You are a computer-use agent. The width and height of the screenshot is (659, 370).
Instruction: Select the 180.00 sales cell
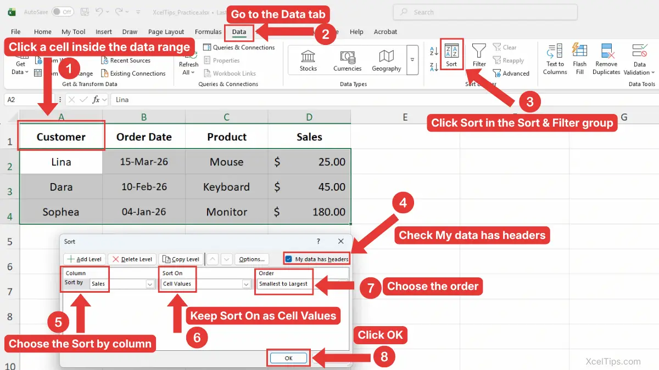click(309, 212)
